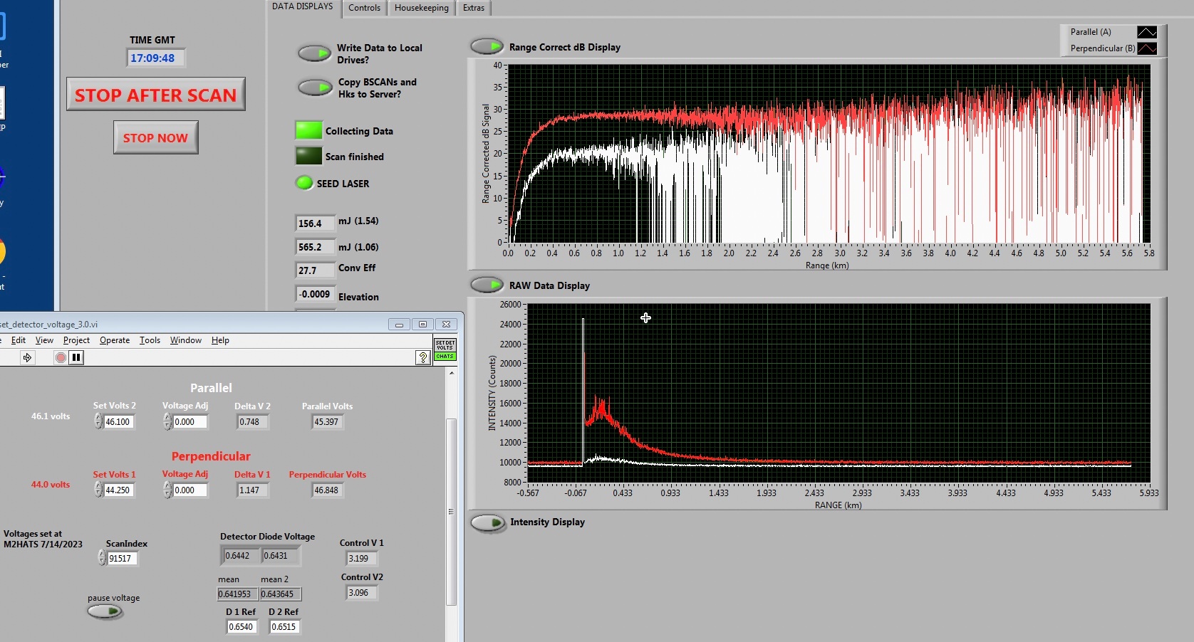
Task: Click the Set Volts 2 input field
Action: [x=118, y=422]
